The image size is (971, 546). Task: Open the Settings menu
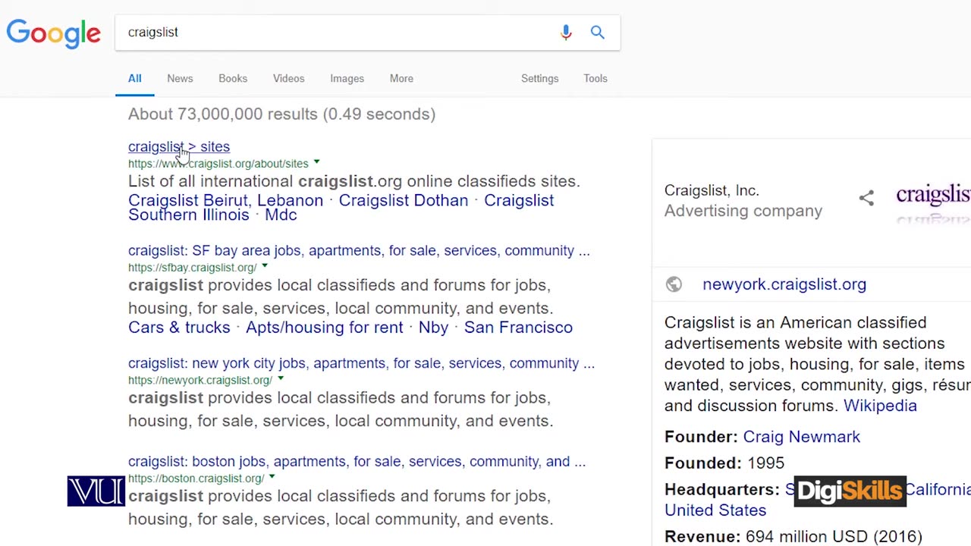click(539, 78)
